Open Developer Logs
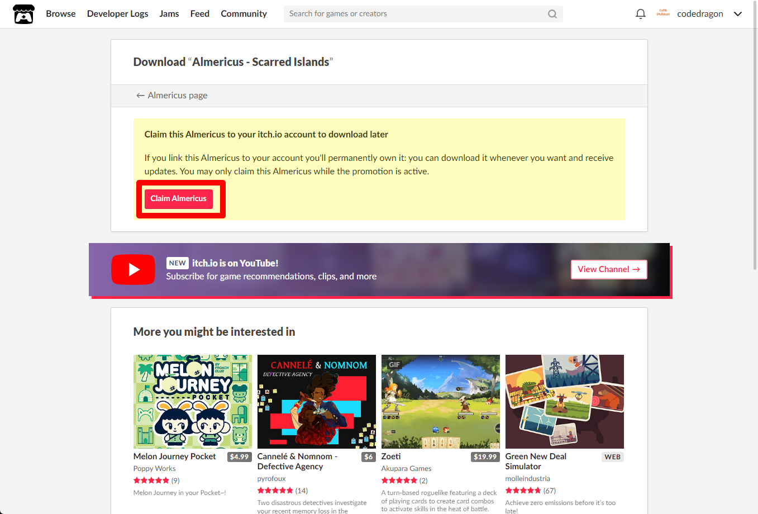 coord(117,14)
